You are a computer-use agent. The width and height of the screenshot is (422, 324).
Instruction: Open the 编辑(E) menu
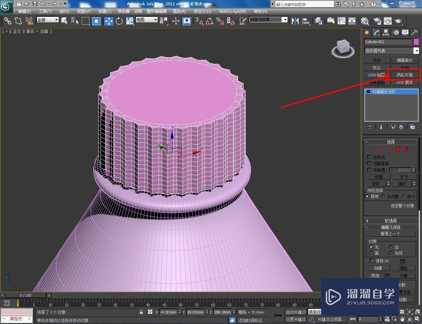(24, 11)
